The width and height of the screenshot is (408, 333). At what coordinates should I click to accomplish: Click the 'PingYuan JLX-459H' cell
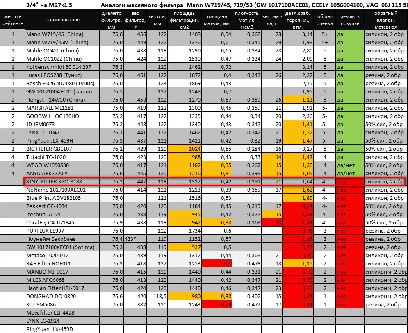[62, 140]
